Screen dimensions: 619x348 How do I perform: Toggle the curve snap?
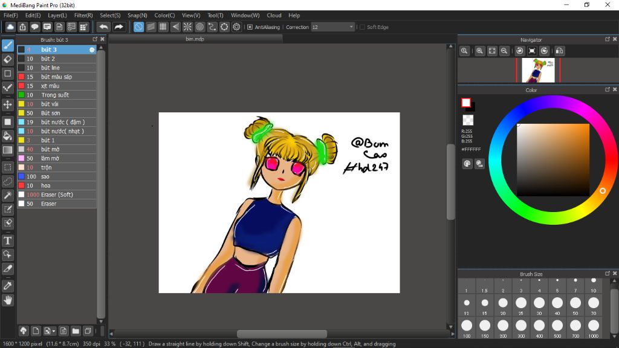[212, 27]
